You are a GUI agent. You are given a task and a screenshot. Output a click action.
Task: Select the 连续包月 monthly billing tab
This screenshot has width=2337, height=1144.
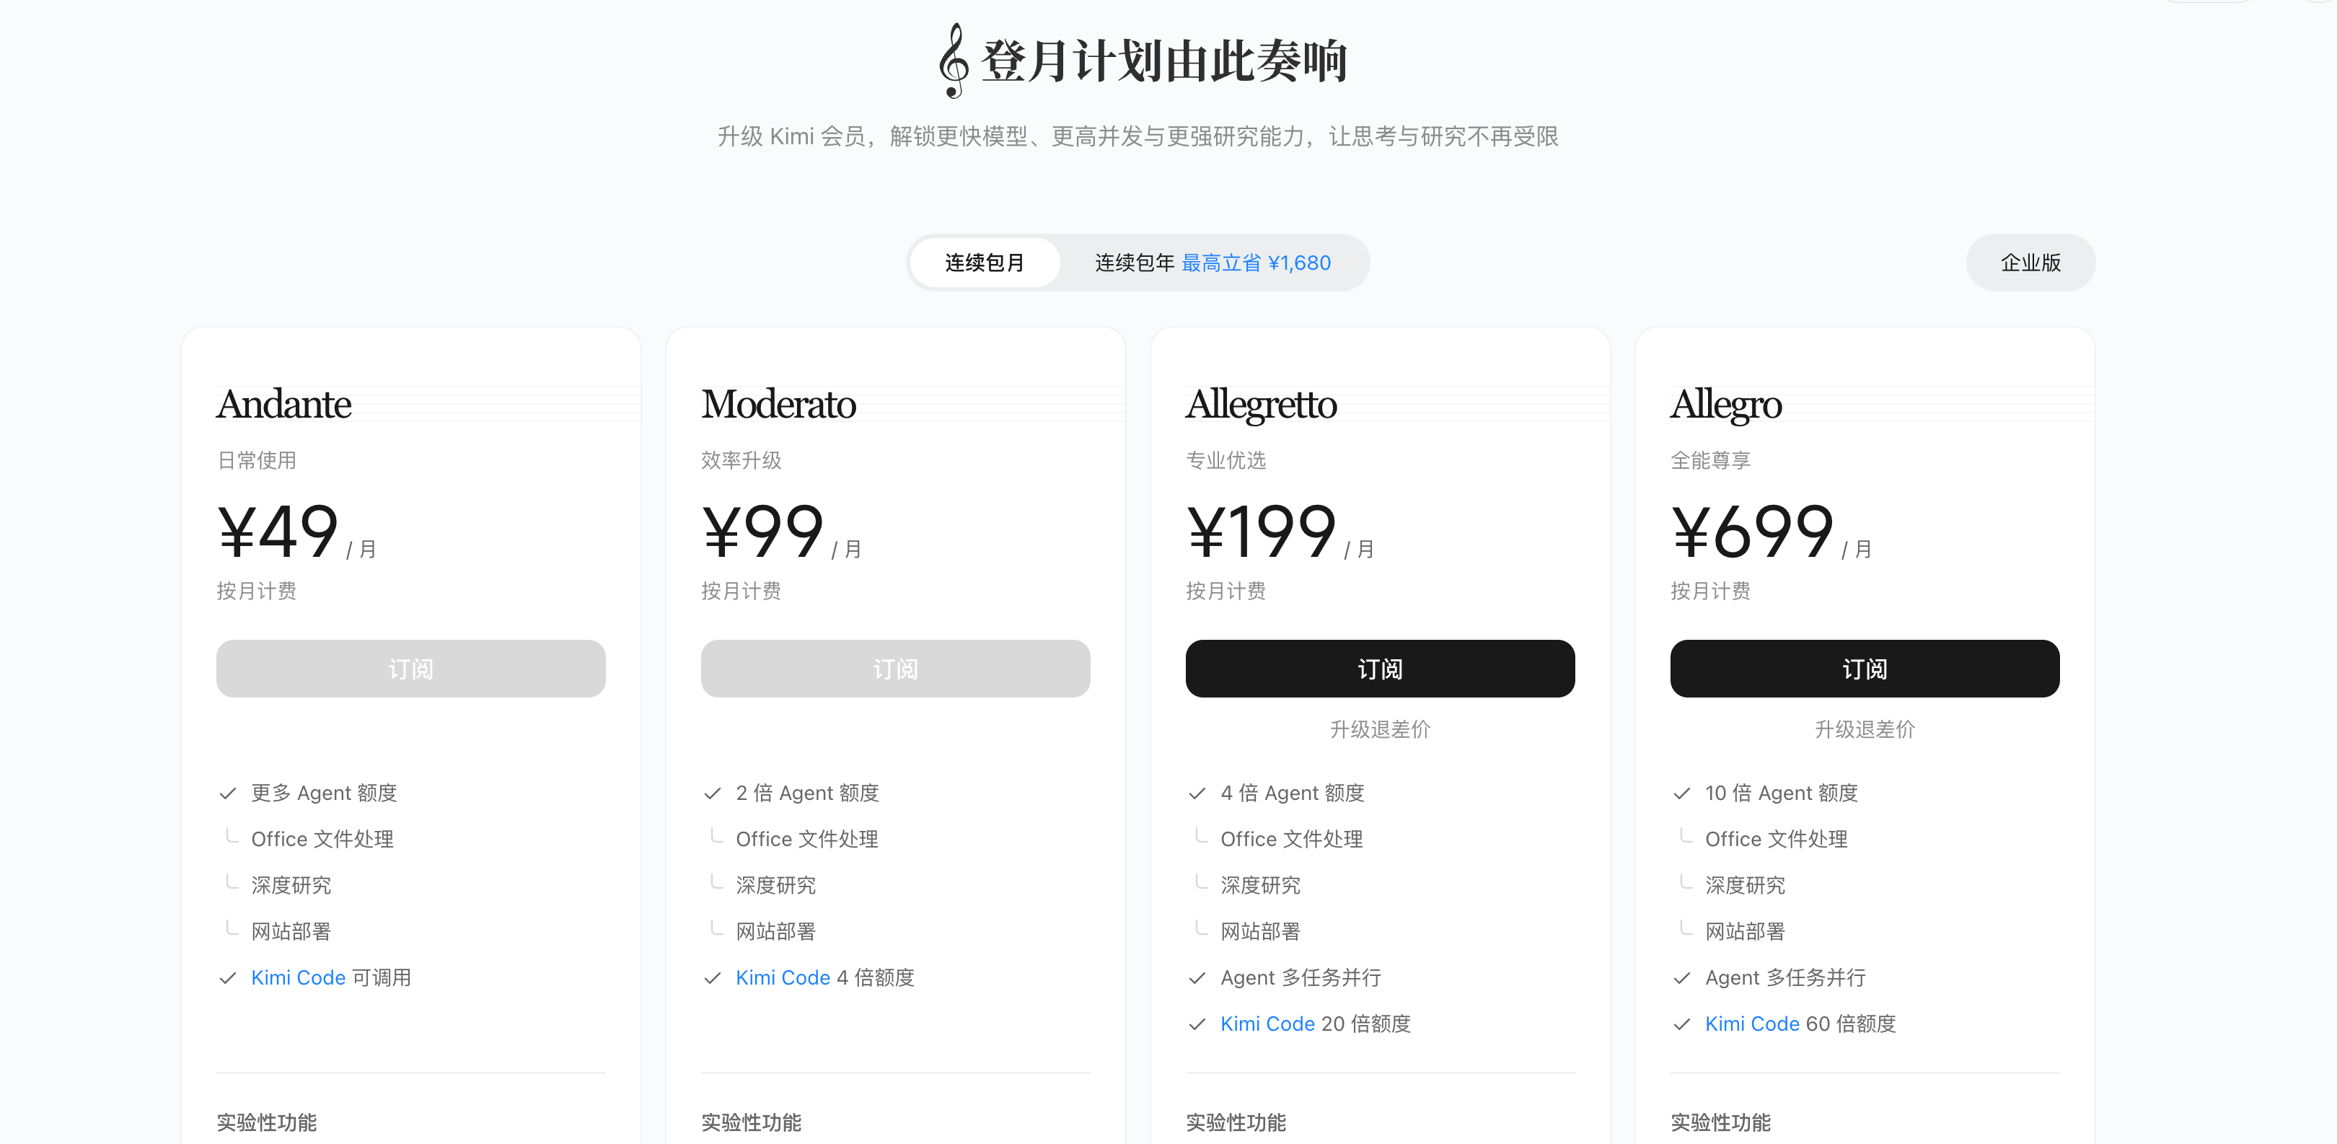[985, 263]
